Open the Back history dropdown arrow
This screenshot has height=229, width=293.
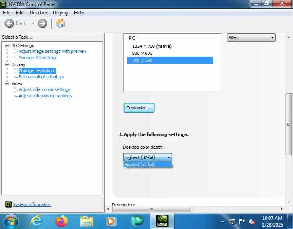[x=33, y=23]
